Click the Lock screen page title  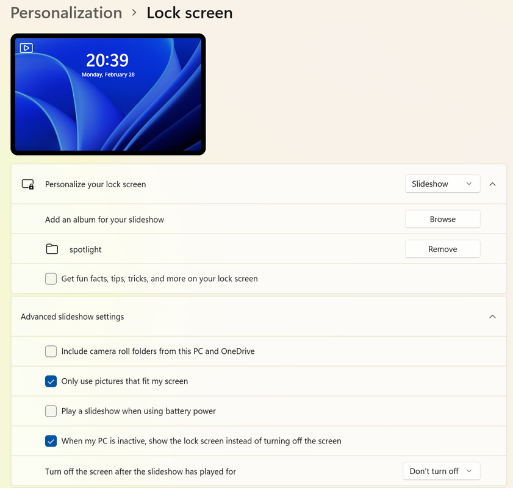(x=190, y=13)
